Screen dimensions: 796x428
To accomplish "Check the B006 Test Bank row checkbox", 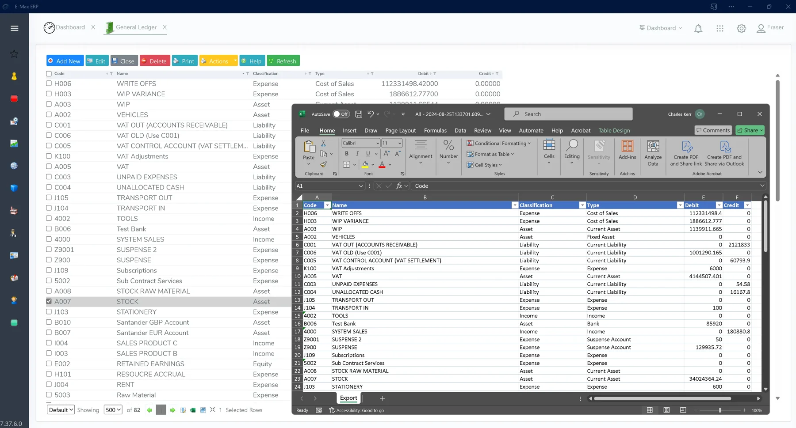I will [49, 229].
